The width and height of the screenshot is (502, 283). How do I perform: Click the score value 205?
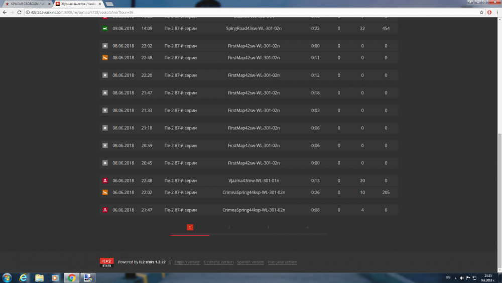click(386, 193)
